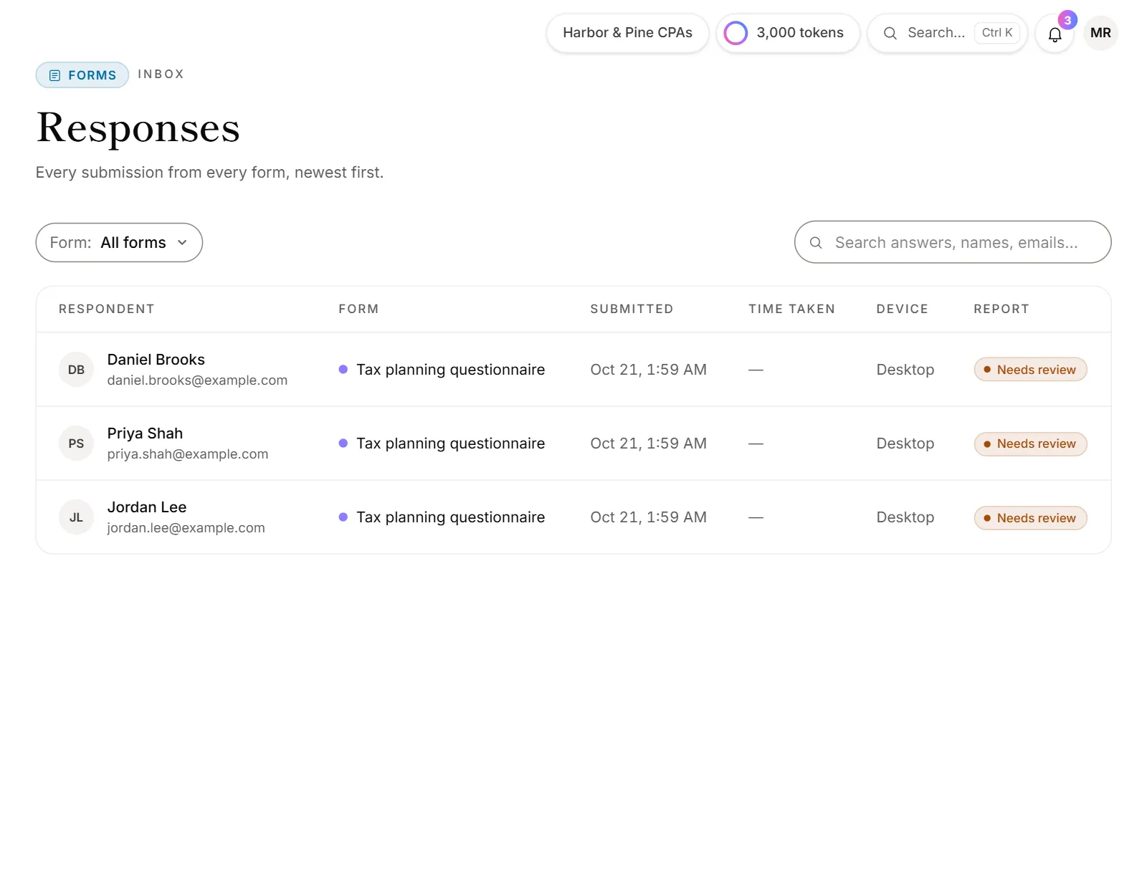Image resolution: width=1147 pixels, height=882 pixels.
Task: Click the Forms badge icon
Action: tap(54, 75)
